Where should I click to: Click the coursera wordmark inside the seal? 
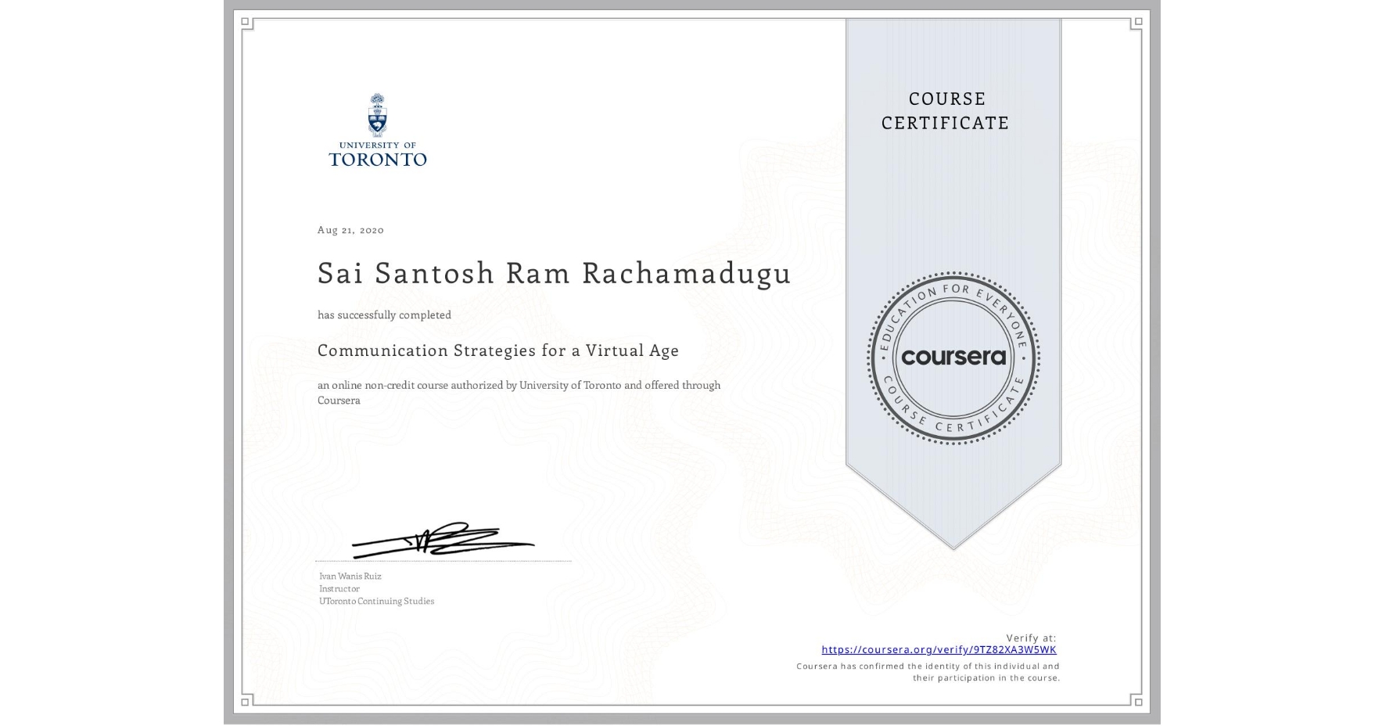[953, 358]
